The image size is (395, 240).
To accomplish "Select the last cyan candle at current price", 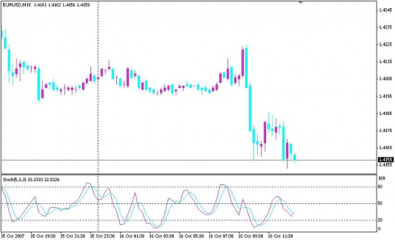I will click(295, 157).
